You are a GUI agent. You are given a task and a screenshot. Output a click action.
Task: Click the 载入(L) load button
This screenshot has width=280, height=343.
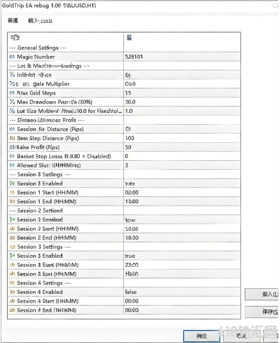tap(262, 294)
